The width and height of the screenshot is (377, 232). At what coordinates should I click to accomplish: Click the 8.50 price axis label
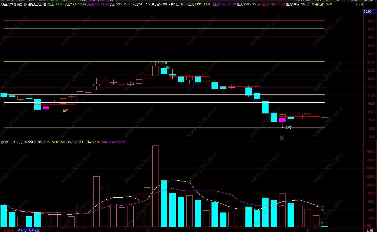pos(372,137)
